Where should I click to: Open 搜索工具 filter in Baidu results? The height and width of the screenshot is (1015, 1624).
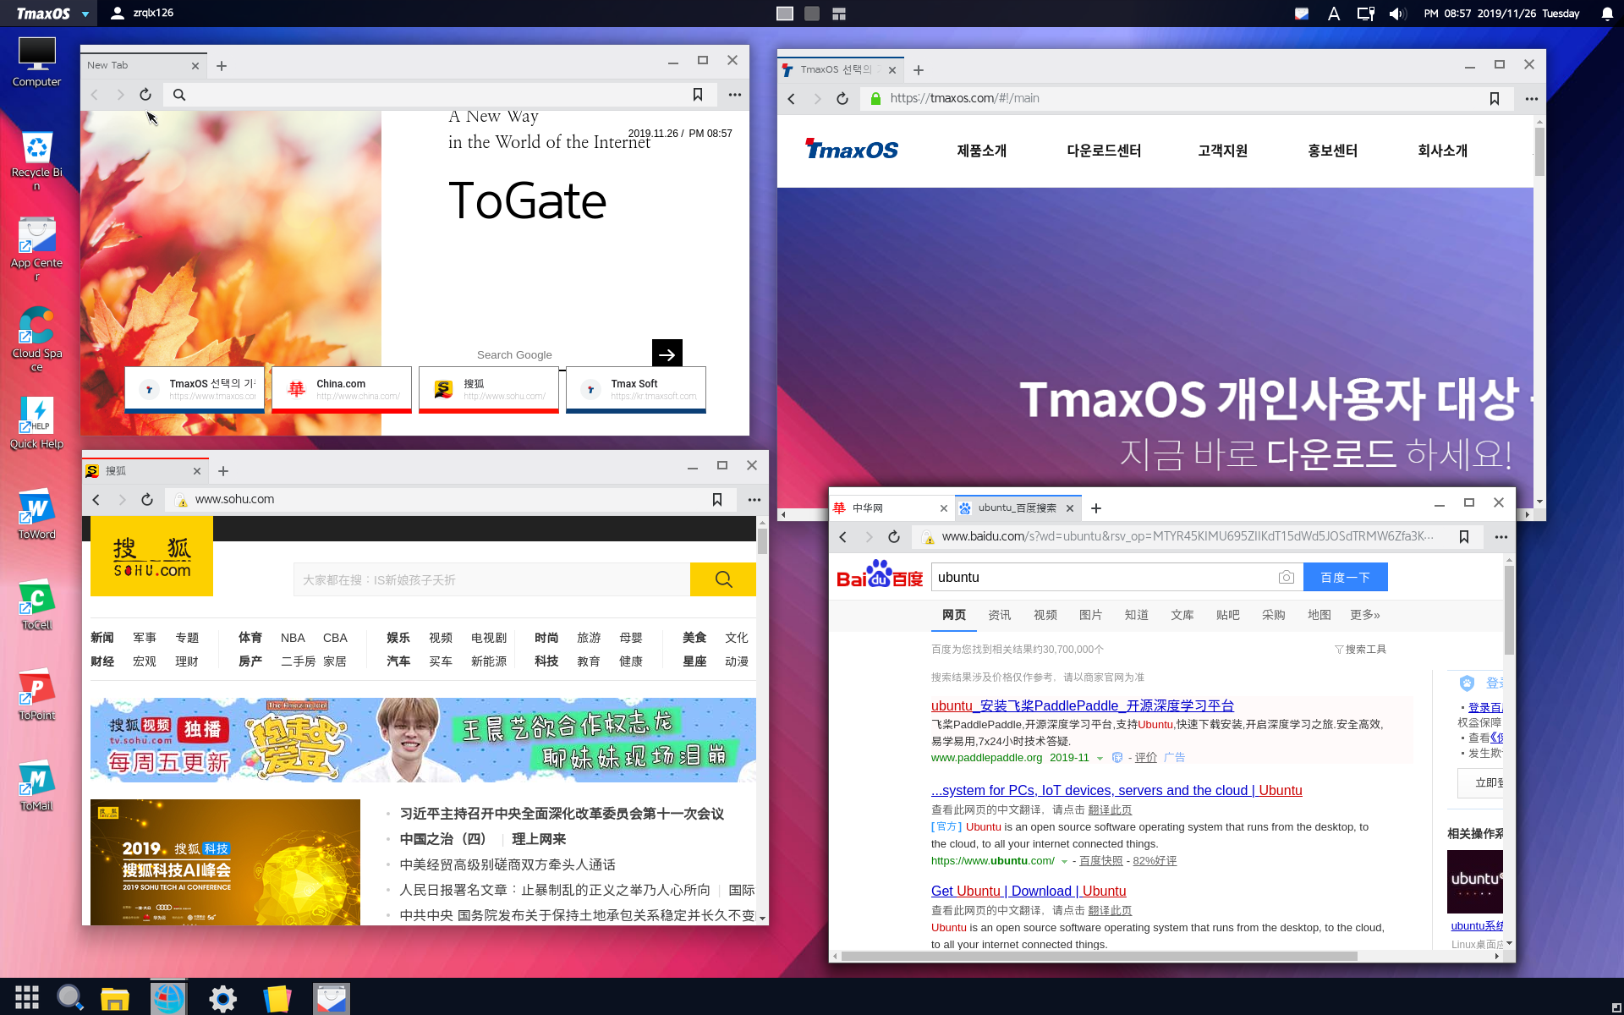[x=1360, y=650]
